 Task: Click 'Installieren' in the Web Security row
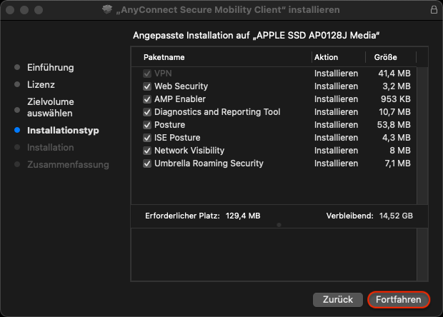337,86
